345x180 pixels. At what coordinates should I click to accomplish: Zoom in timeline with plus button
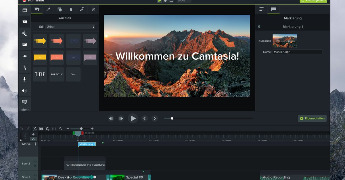pyautogui.click(x=92, y=129)
